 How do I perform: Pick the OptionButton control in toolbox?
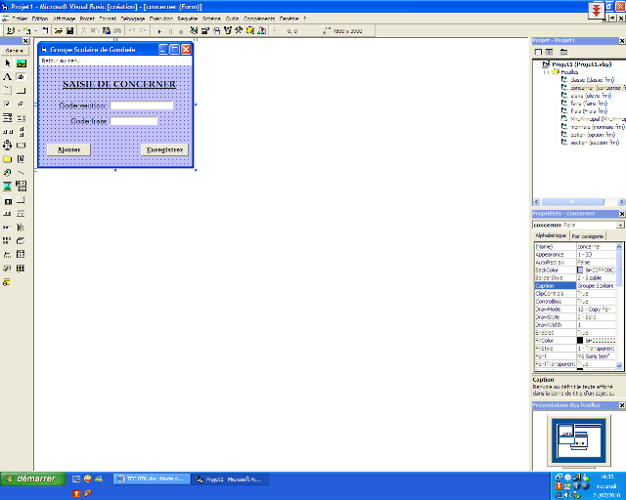21,104
